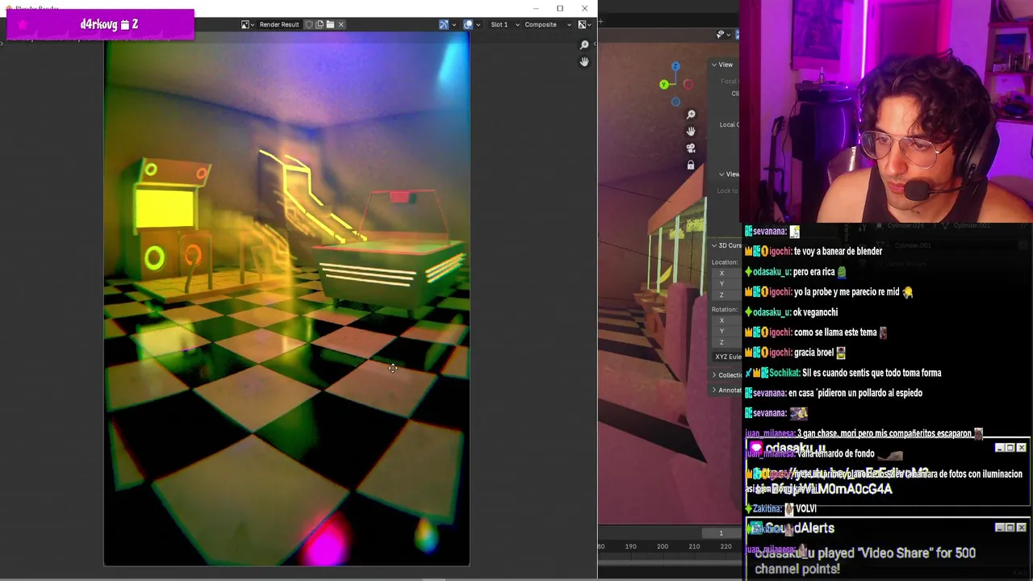Open the display channels dropdown
1033x581 pixels.
[584, 24]
